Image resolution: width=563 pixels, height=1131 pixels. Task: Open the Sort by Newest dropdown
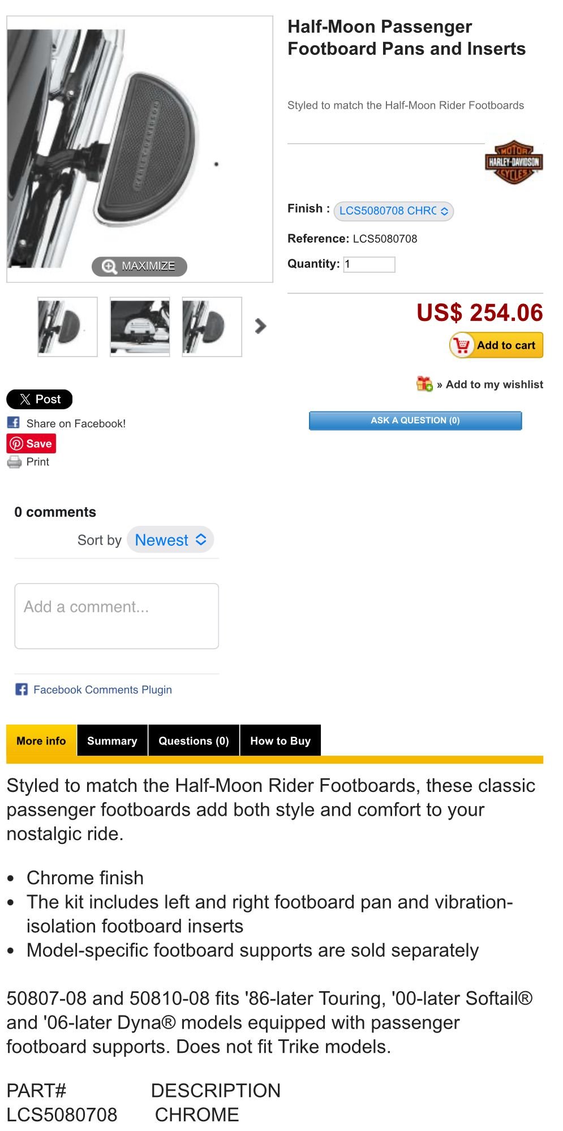tap(170, 540)
